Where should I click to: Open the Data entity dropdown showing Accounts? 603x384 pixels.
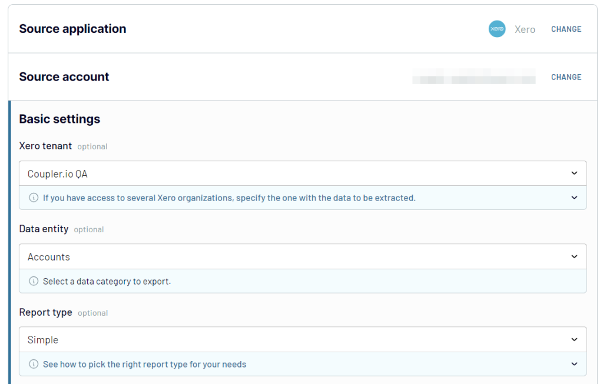click(x=303, y=256)
